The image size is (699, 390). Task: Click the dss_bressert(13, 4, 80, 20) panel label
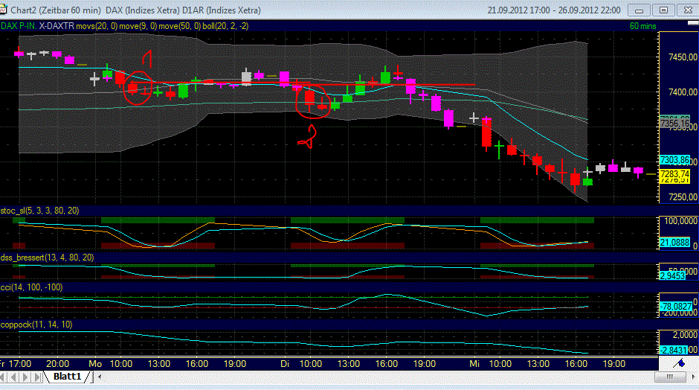pyautogui.click(x=48, y=258)
